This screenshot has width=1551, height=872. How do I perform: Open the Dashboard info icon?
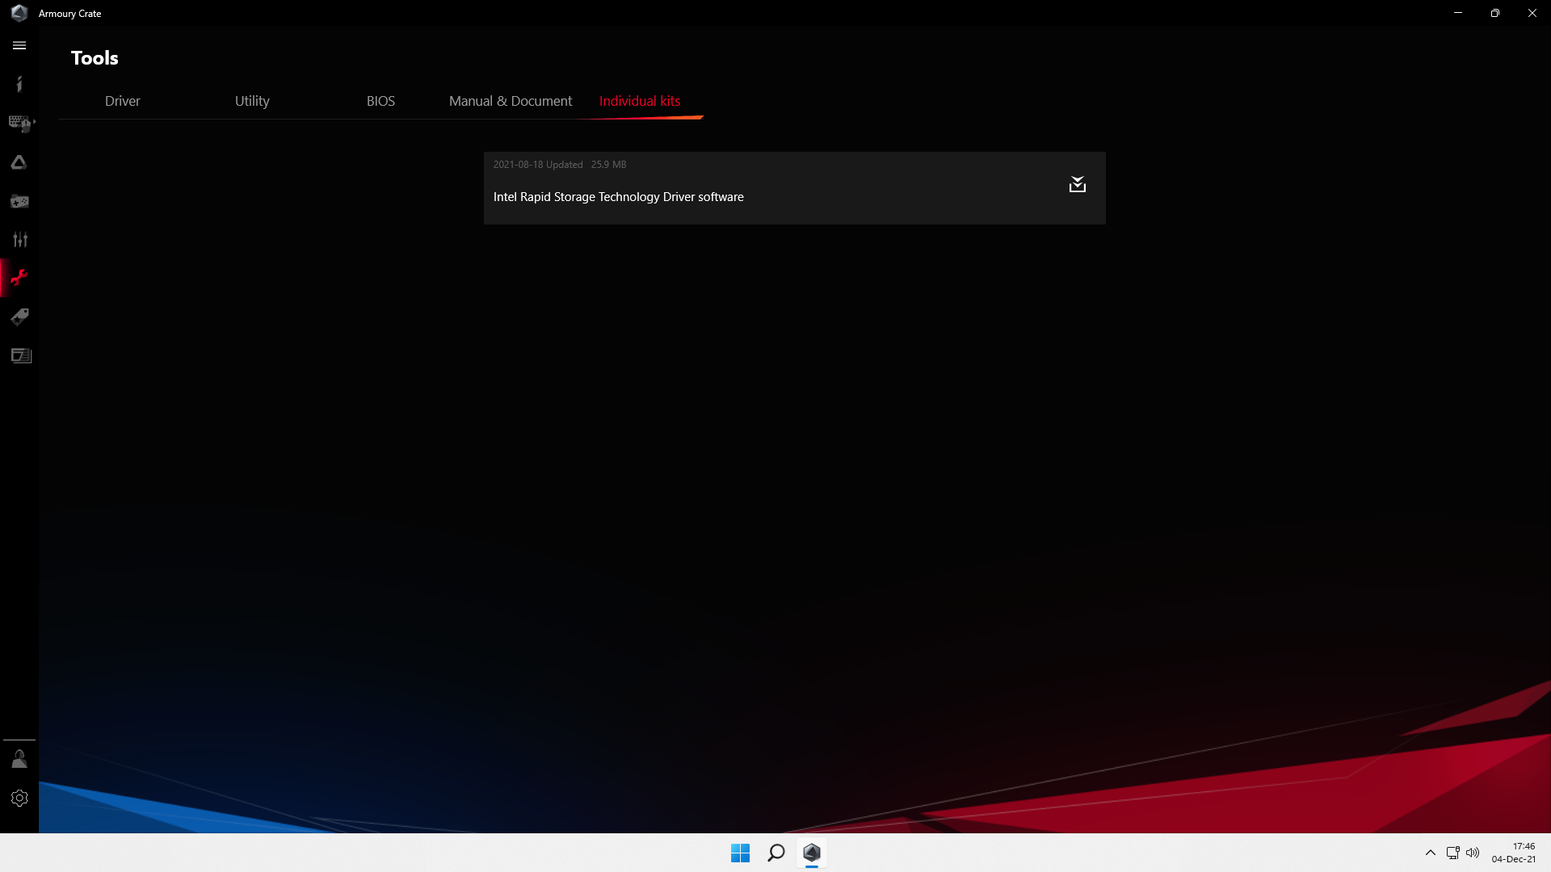[19, 84]
